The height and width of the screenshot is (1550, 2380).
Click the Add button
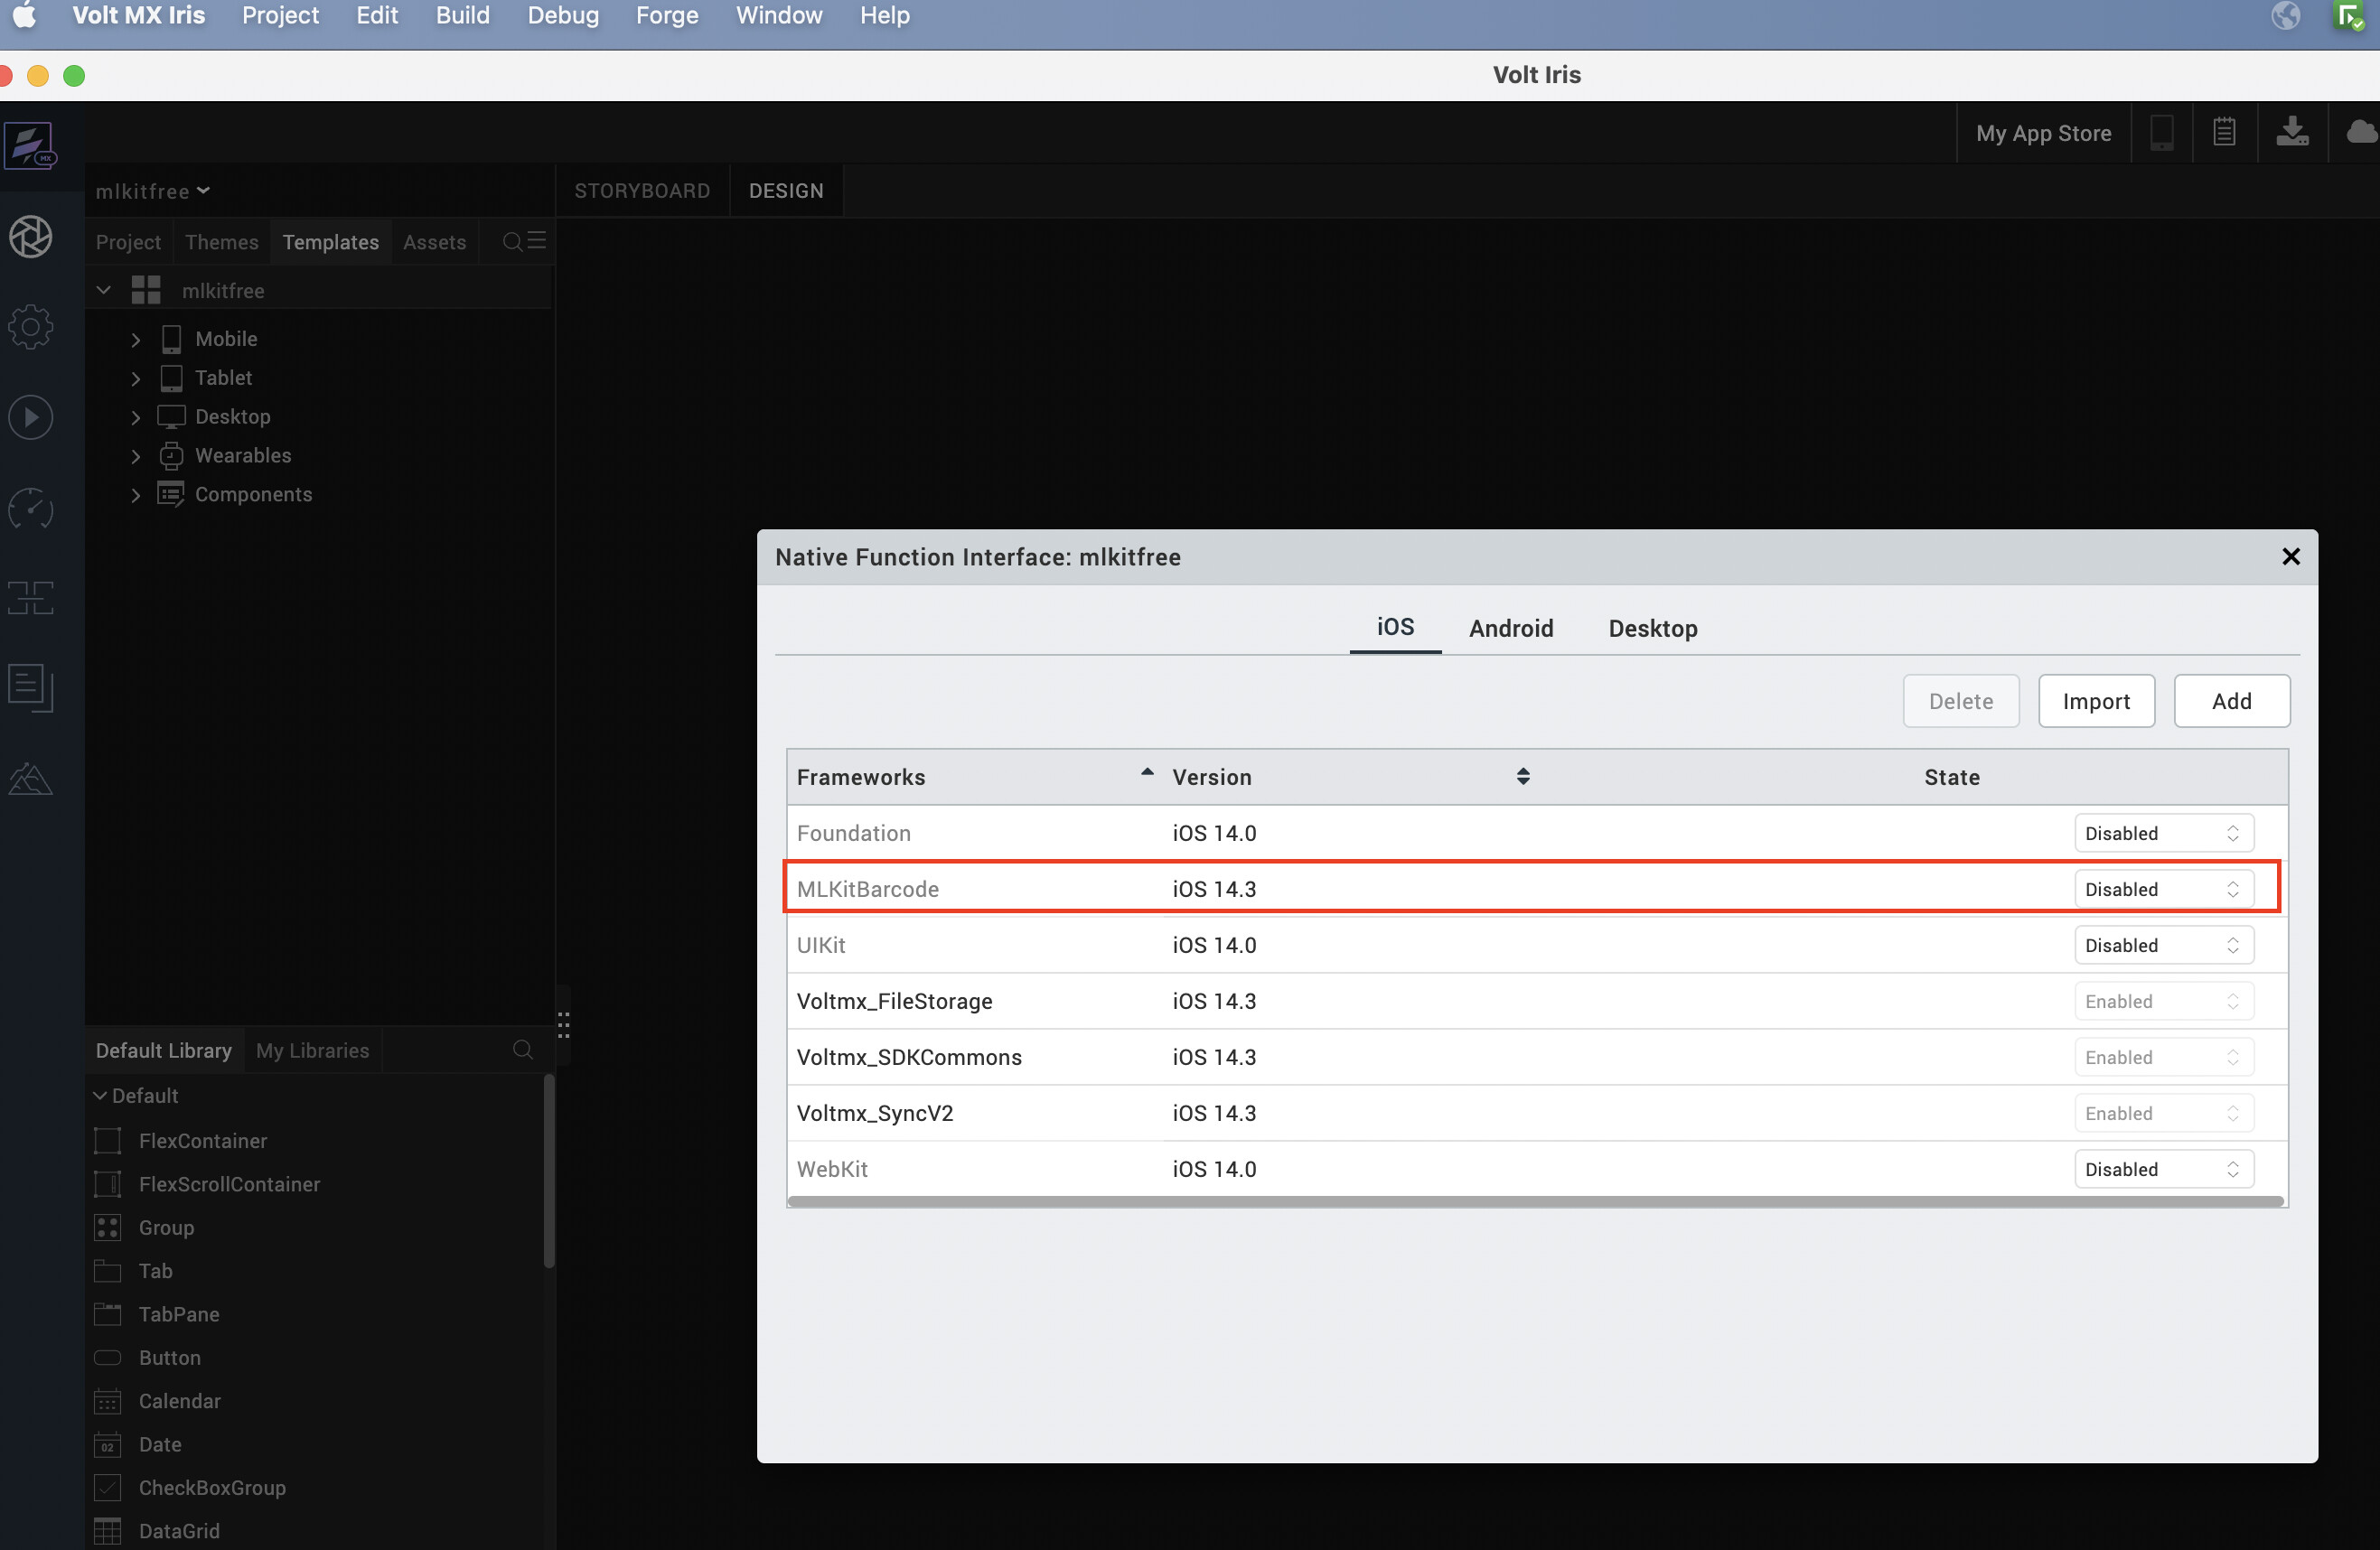(x=2231, y=701)
